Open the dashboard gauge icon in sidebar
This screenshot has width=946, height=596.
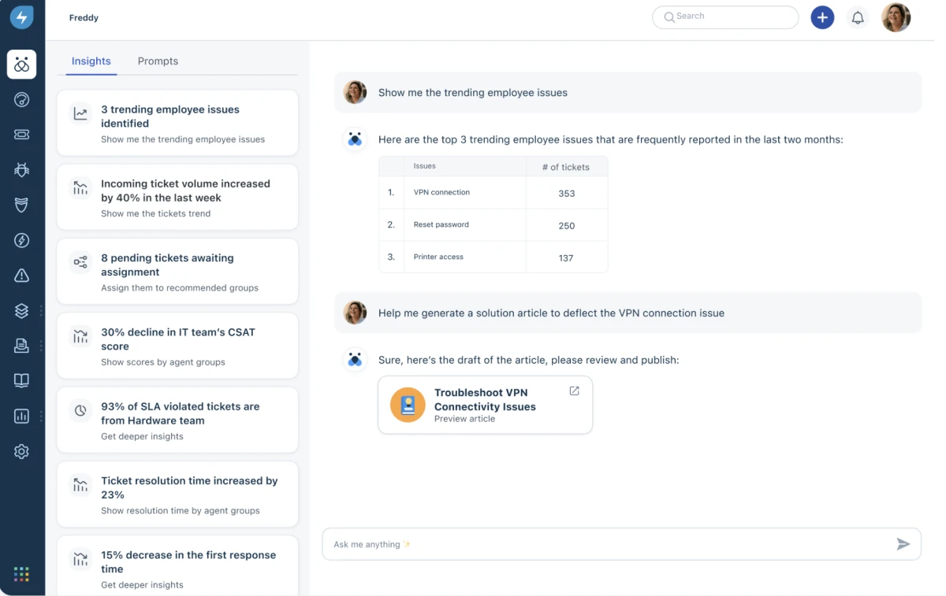pos(21,99)
